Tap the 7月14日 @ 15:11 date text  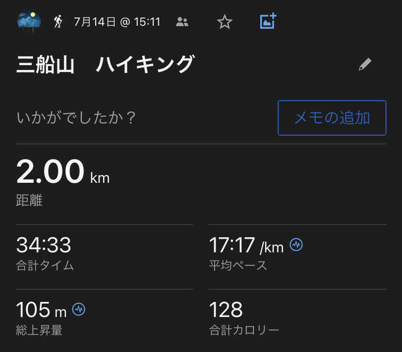pyautogui.click(x=117, y=22)
